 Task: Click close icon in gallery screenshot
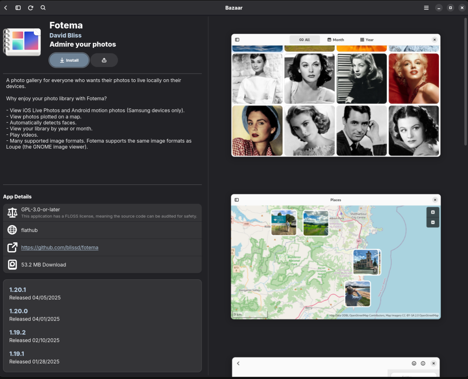pyautogui.click(x=435, y=40)
